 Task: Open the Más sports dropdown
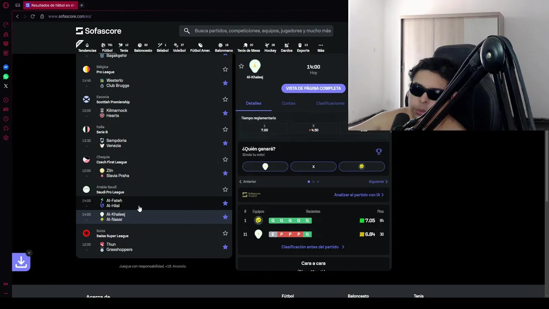point(320,47)
